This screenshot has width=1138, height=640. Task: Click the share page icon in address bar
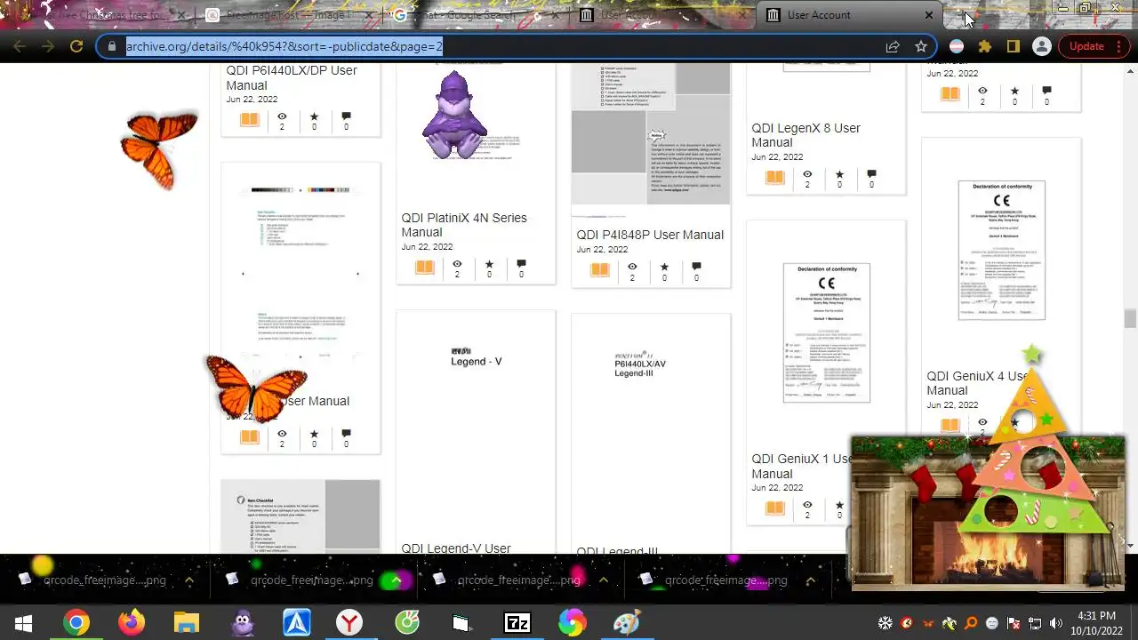(x=892, y=46)
